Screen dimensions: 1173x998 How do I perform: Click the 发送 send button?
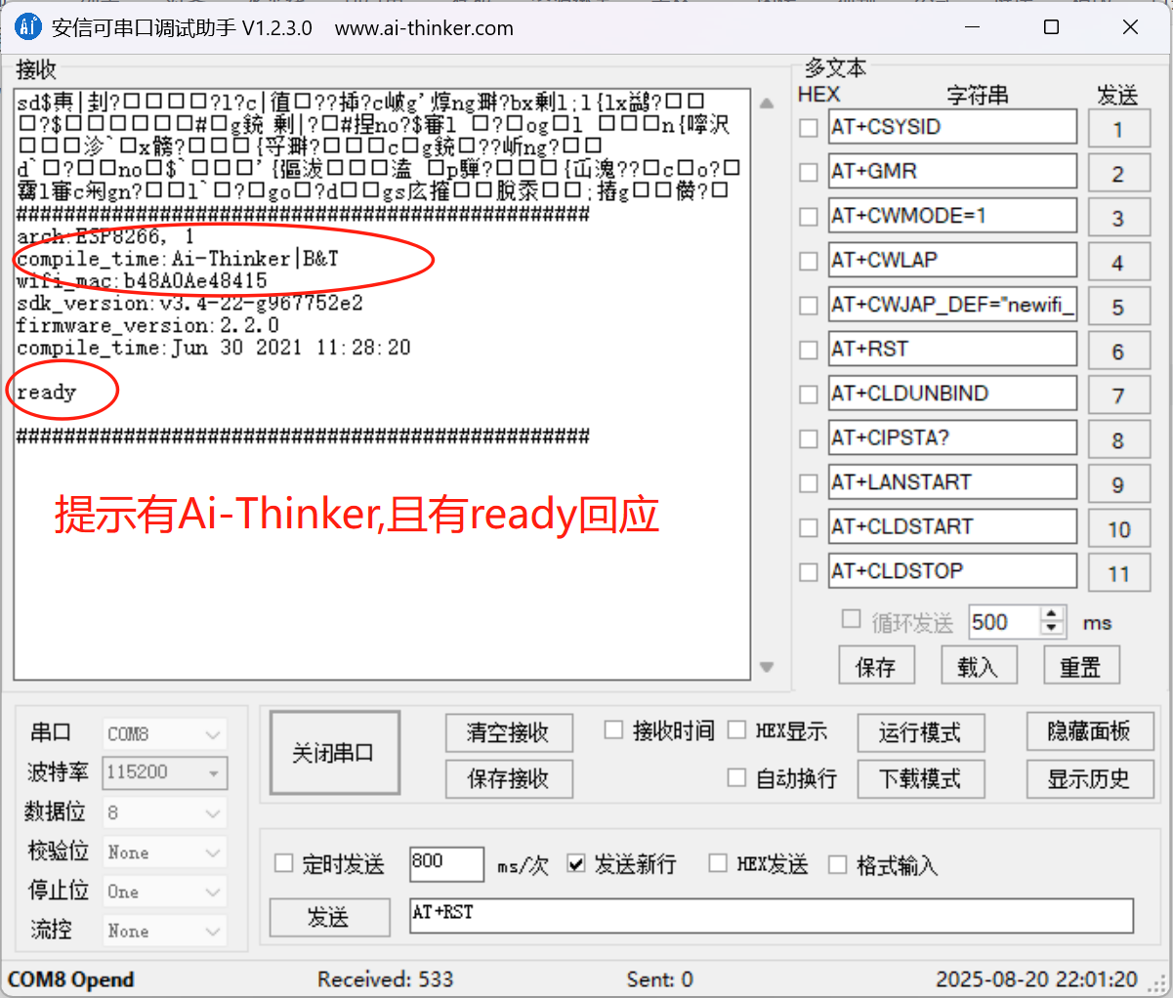tap(329, 917)
